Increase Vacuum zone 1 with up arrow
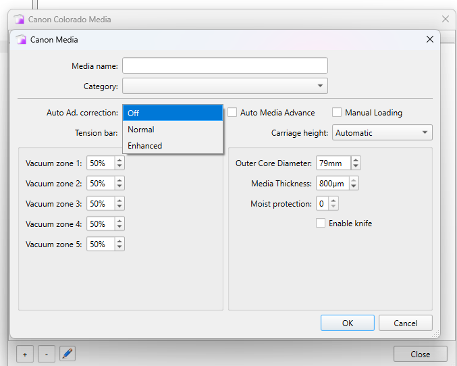Screen dimensions: 457x366 [119, 160]
